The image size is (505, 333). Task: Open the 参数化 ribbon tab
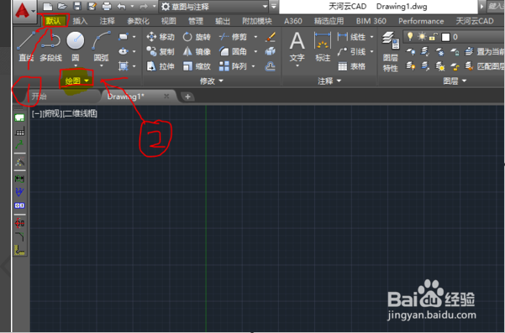tap(138, 21)
